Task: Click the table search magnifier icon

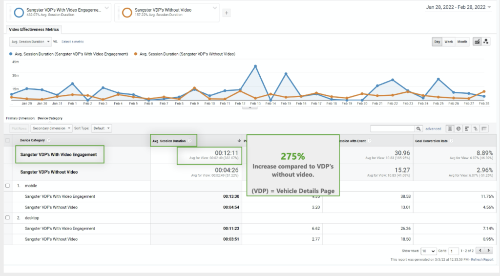Action: click(418, 128)
